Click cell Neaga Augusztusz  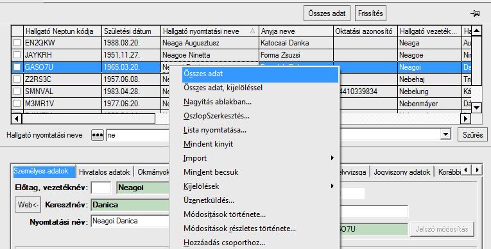click(210, 43)
